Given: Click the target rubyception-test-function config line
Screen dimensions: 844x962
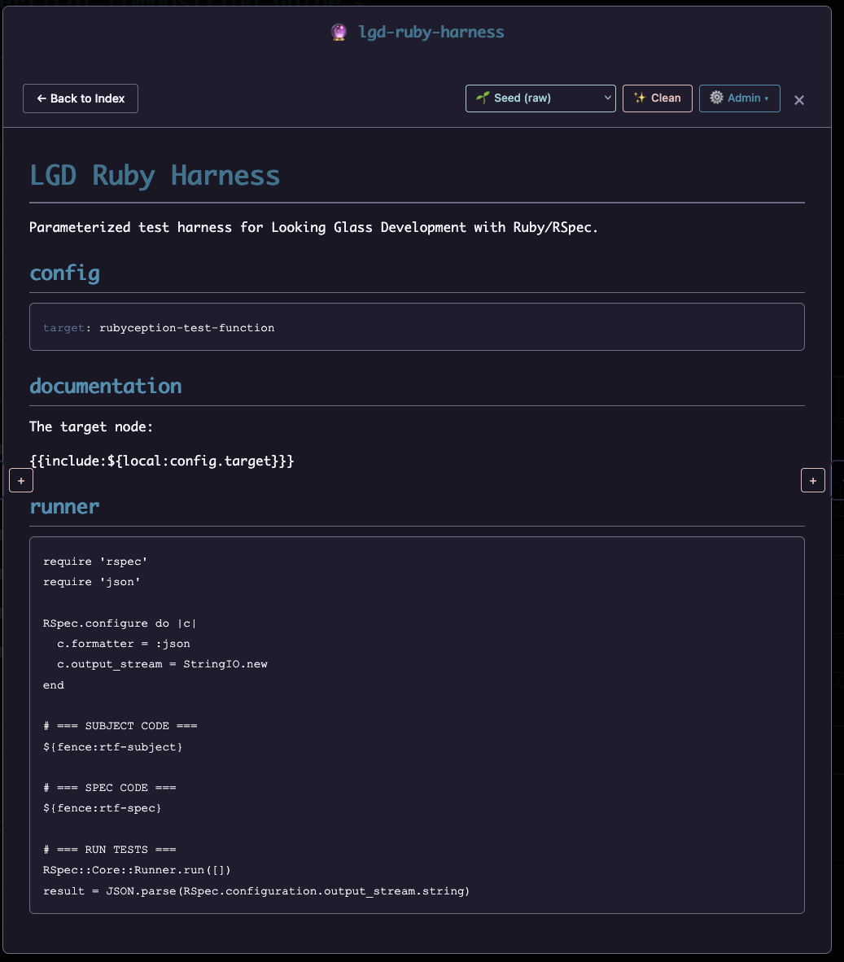Looking at the screenshot, I should coord(159,328).
